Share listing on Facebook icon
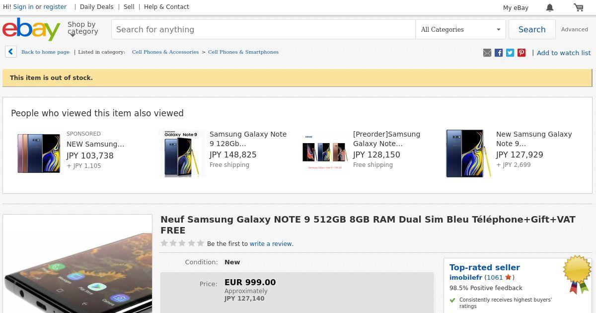This screenshot has height=313, width=596. click(499, 53)
